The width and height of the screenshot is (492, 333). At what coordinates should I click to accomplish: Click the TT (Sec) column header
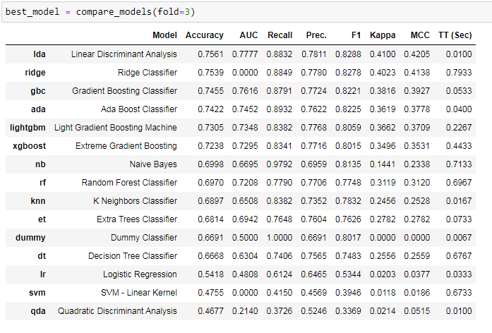[455, 35]
